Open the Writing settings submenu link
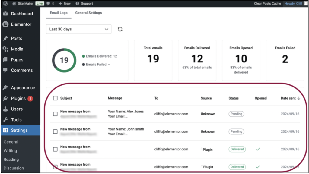 (x=10, y=151)
